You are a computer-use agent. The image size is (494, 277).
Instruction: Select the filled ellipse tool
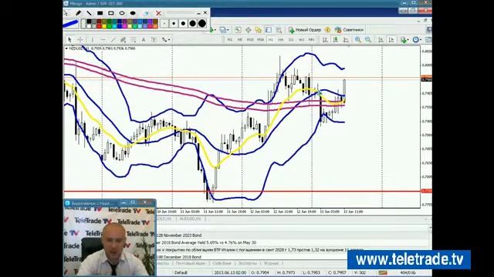click(133, 13)
